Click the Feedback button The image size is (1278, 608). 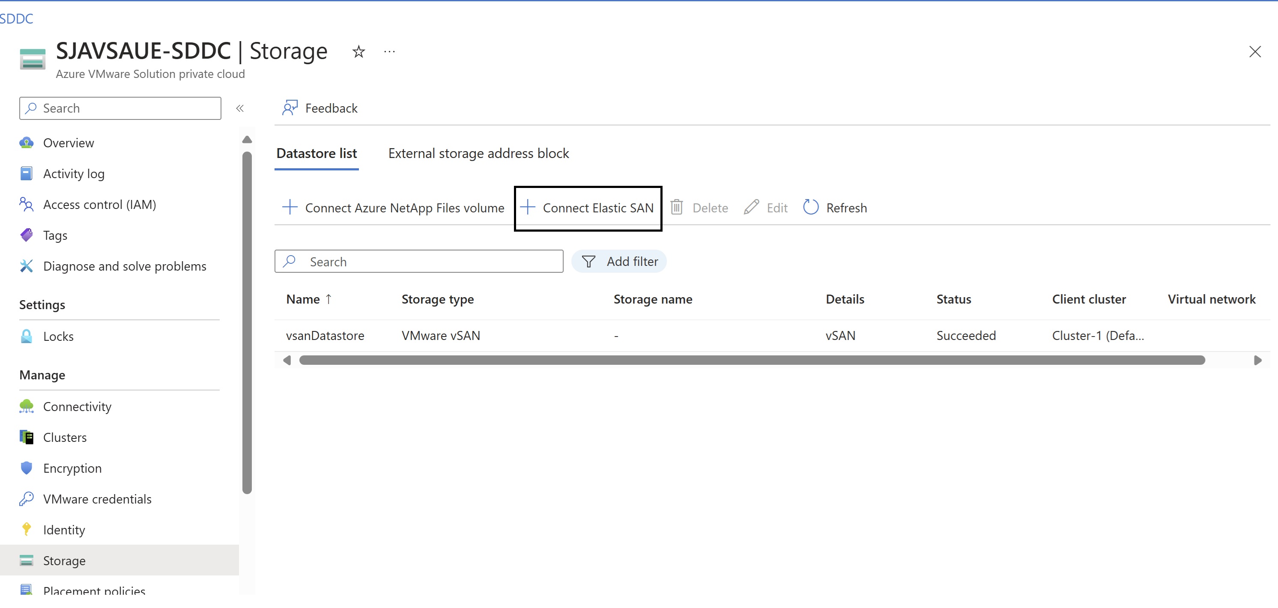320,108
